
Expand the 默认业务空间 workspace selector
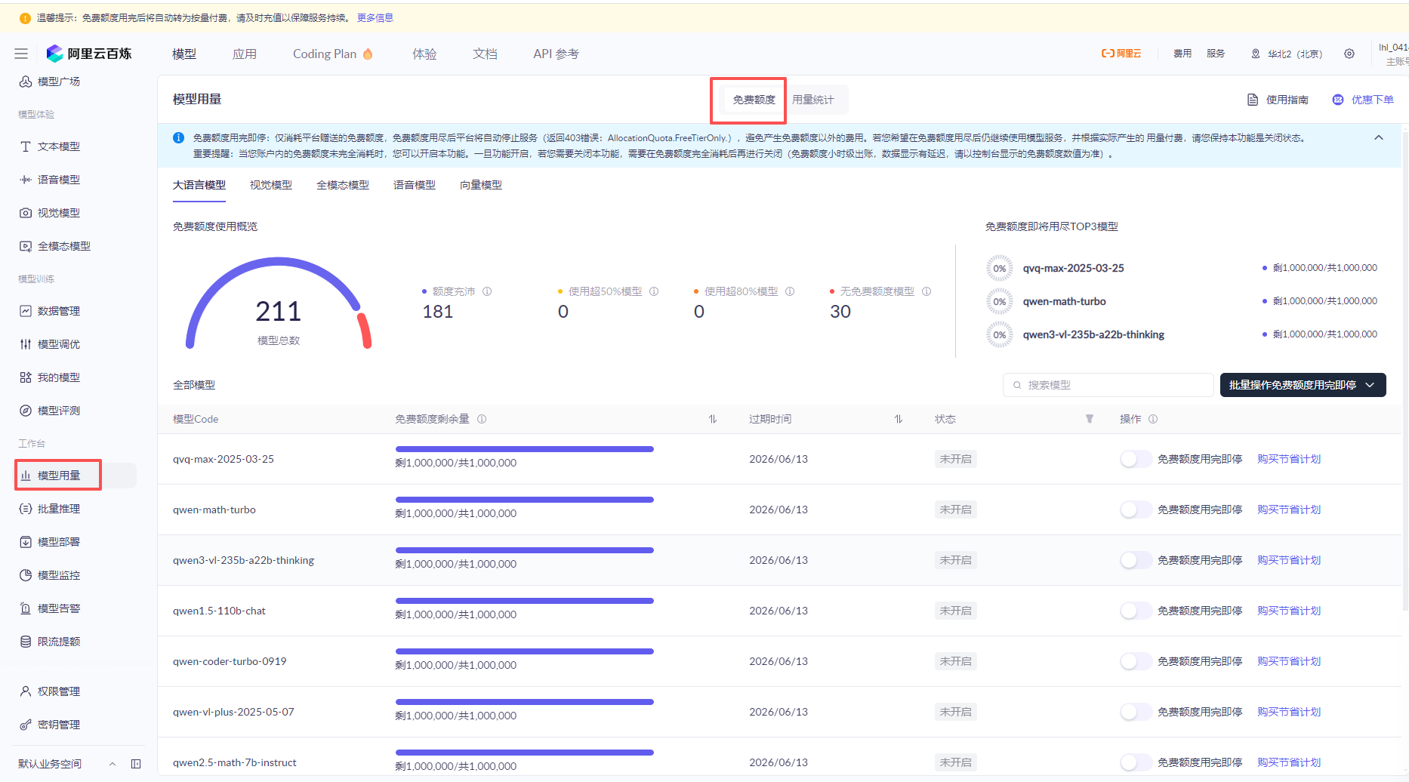point(113,764)
